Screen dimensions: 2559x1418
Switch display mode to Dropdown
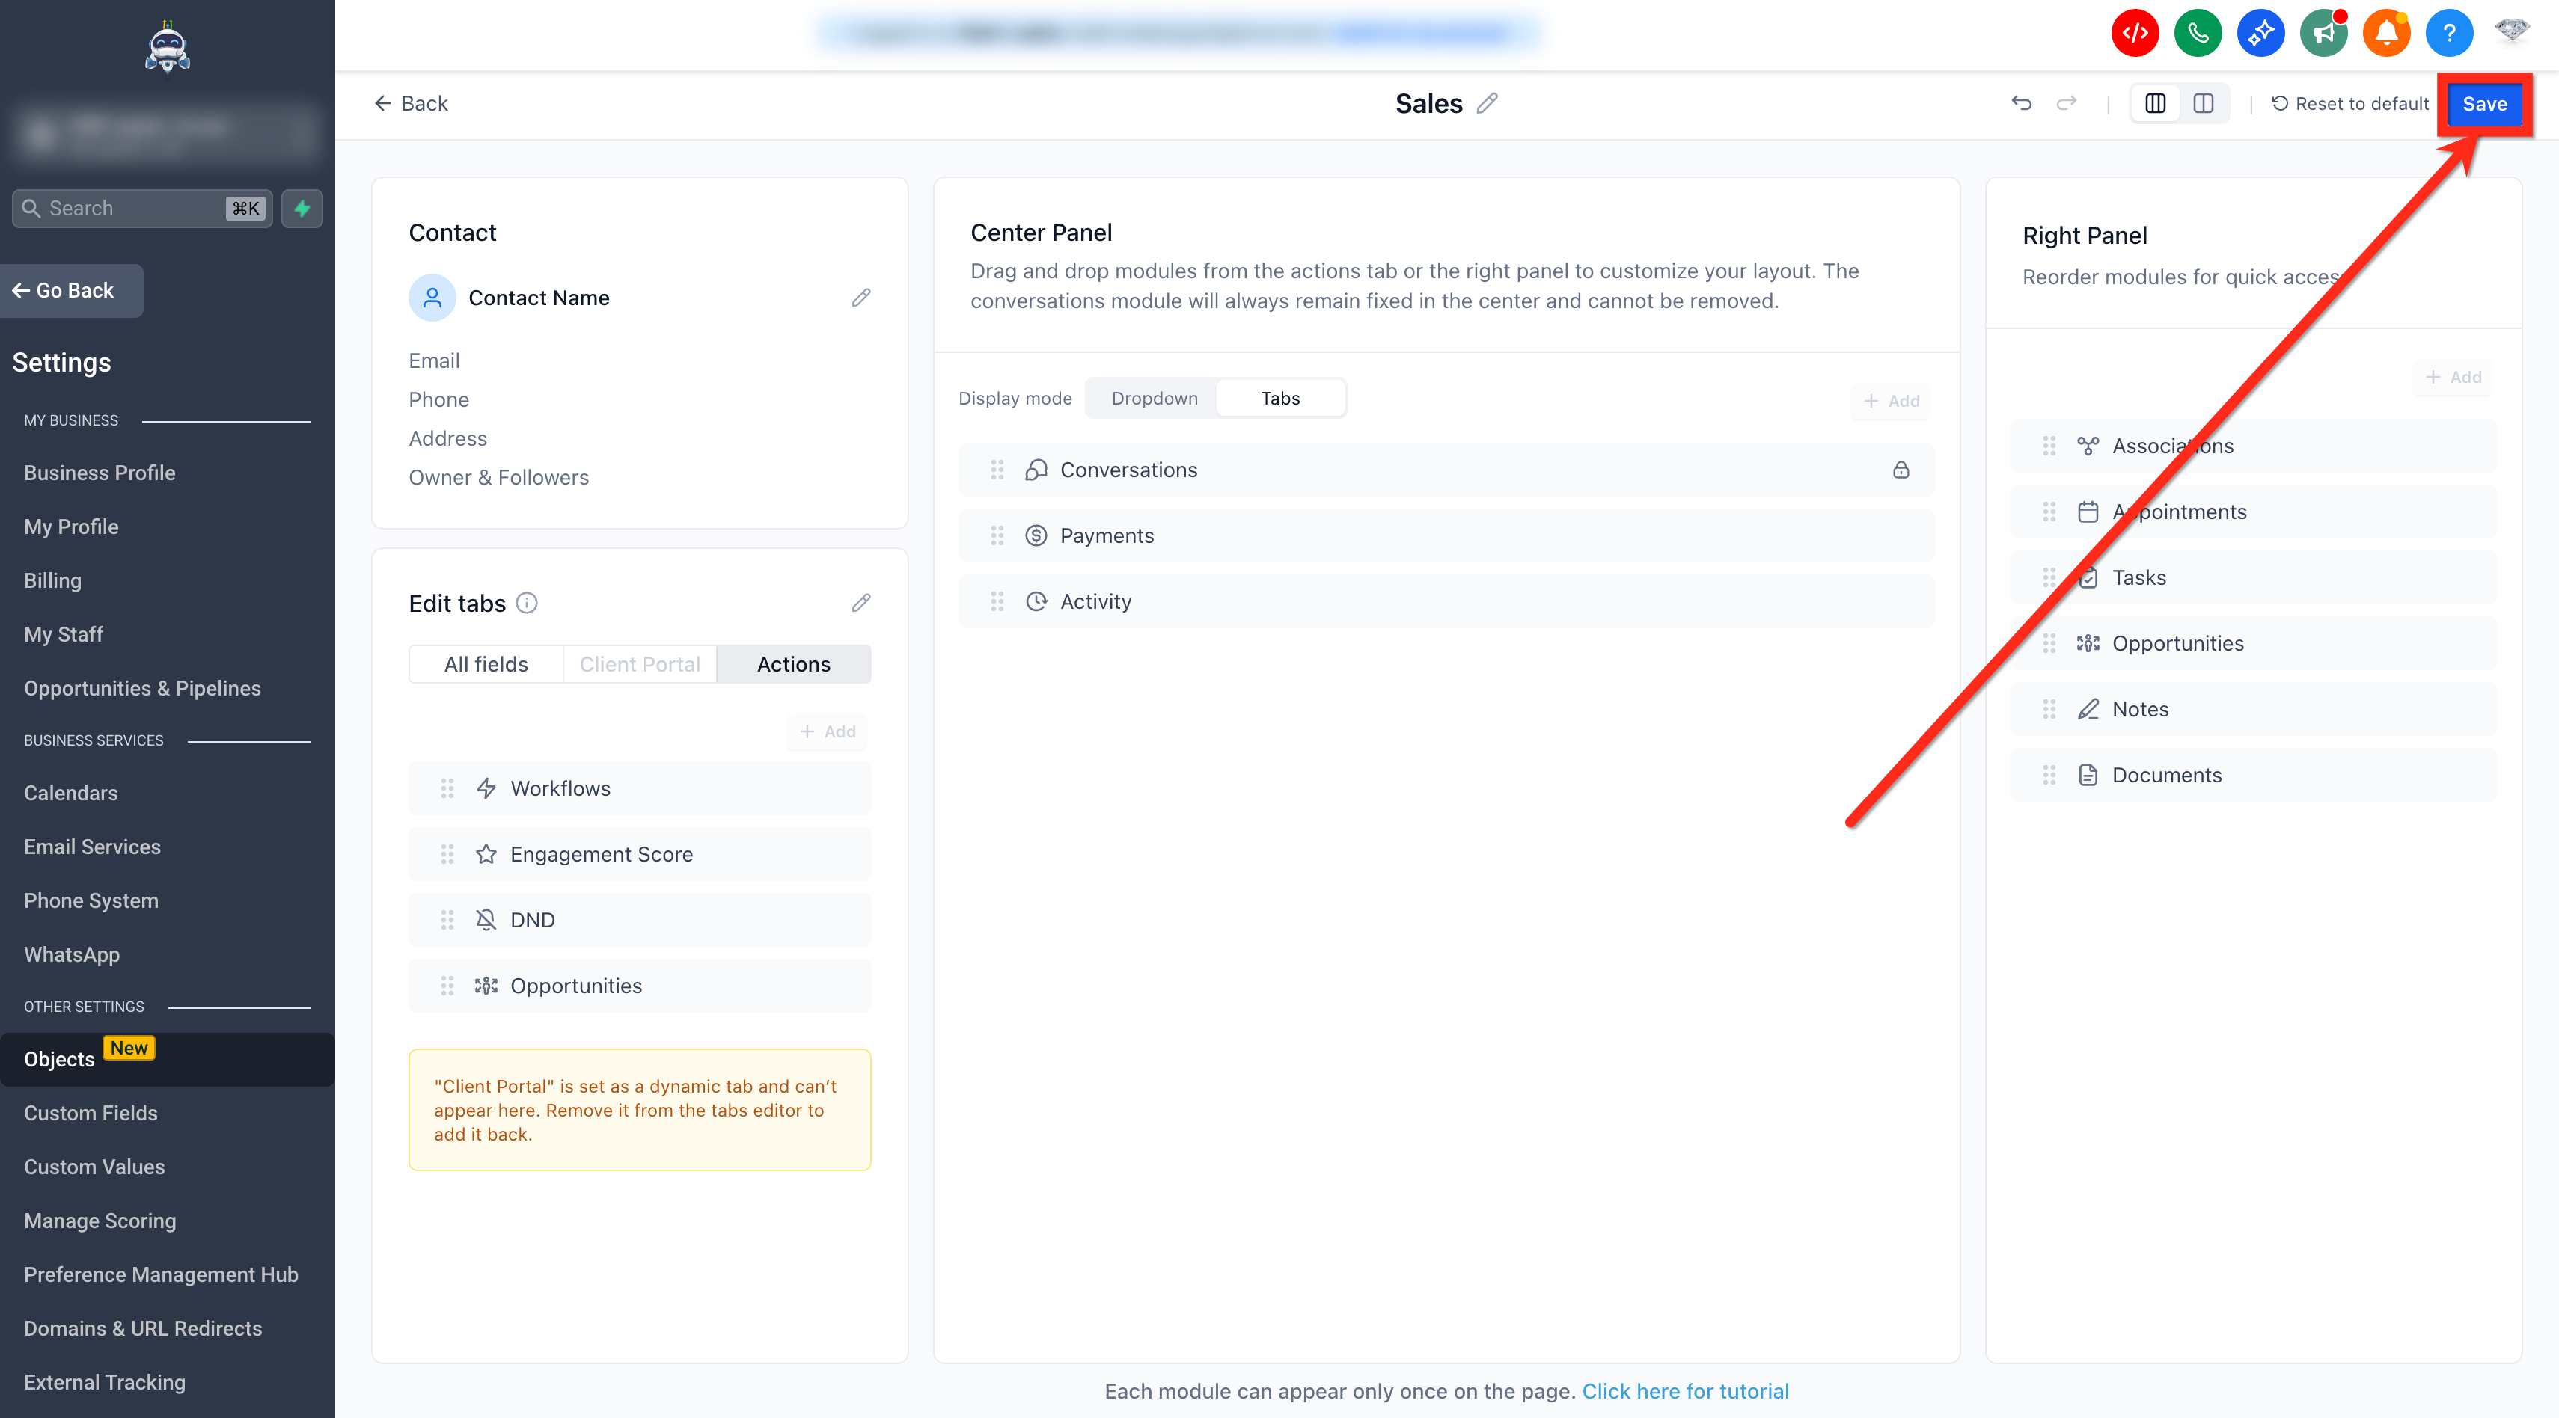click(1153, 398)
